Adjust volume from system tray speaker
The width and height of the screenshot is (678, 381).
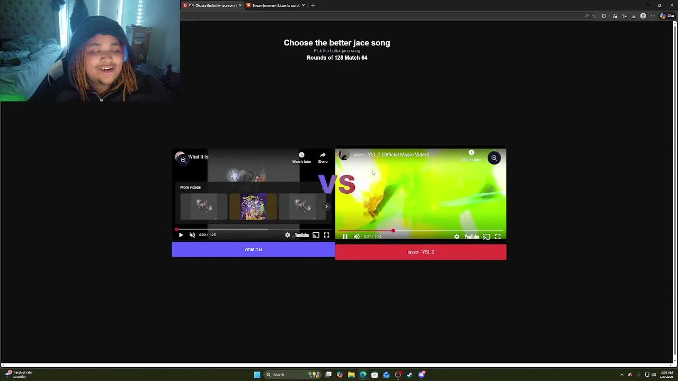tap(654, 375)
